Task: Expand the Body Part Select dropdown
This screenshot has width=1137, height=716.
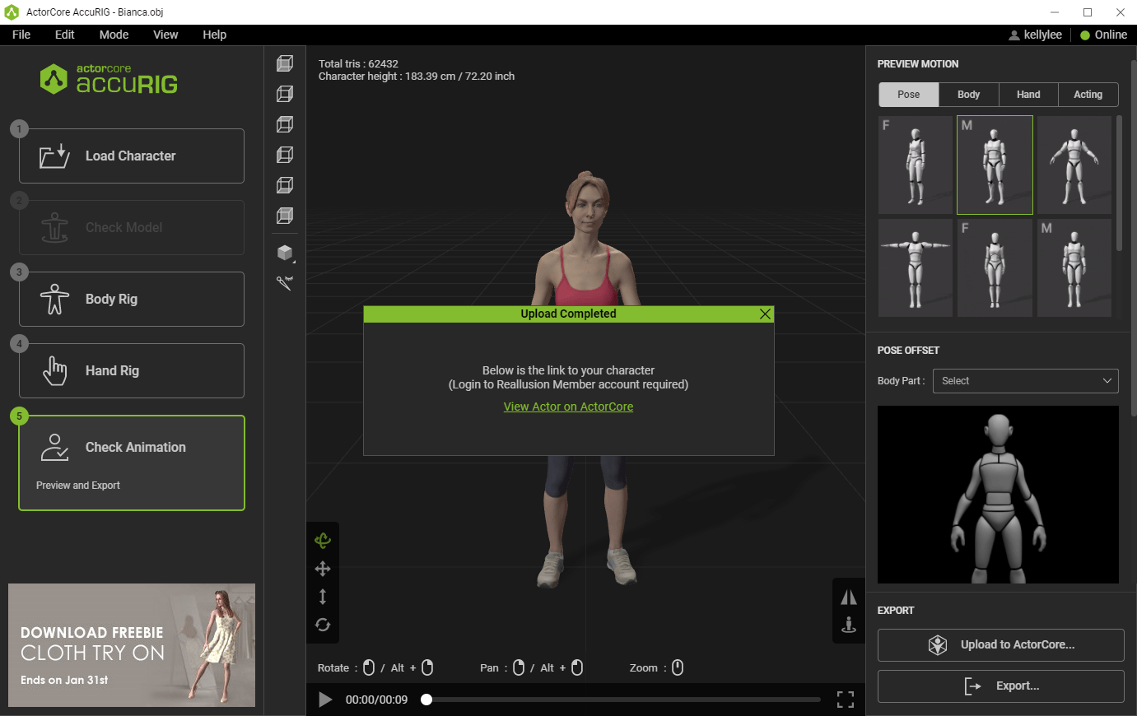Action: [1025, 381]
